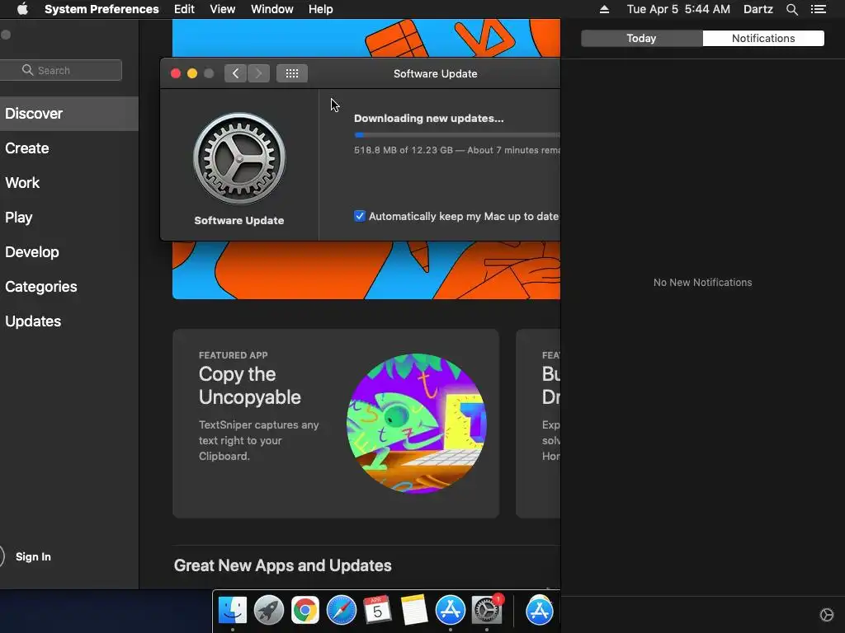The width and height of the screenshot is (845, 633).
Task: Click FEATURED APP label on TextSniper card
Action: click(x=233, y=355)
